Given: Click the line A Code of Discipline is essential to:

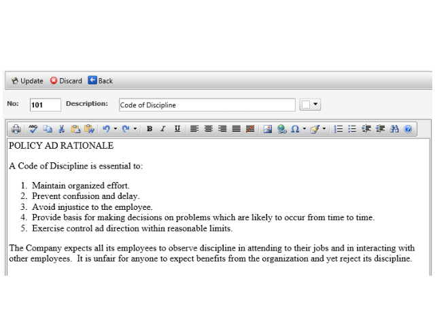Looking at the screenshot, I should tap(75, 166).
